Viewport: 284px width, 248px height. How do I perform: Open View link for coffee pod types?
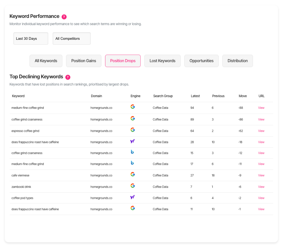[261, 198]
